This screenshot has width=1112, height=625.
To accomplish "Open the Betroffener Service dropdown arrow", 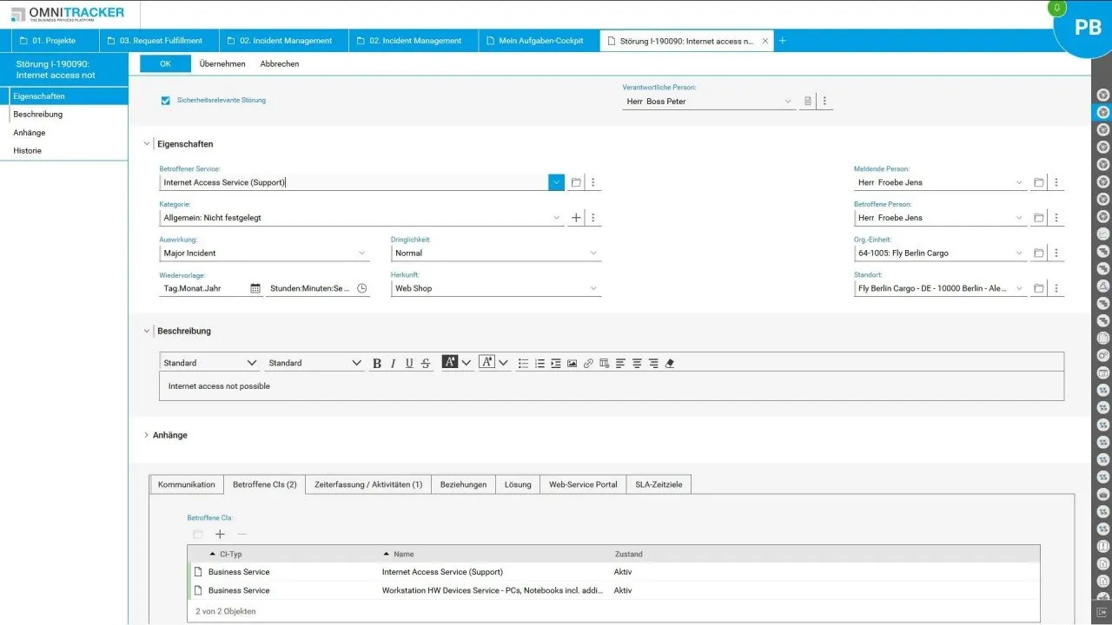I will [x=556, y=182].
